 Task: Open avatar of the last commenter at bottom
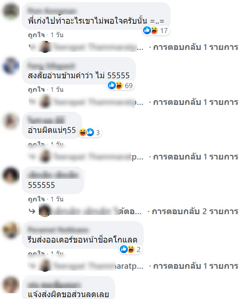point(11,285)
